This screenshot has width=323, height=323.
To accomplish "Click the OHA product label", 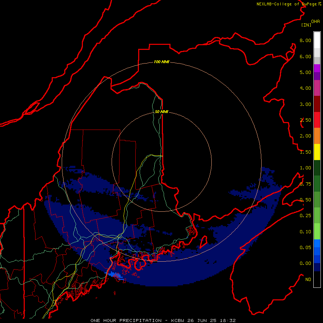I will pyautogui.click(x=315, y=22).
